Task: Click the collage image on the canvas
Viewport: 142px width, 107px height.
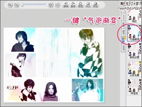Action: point(54,65)
